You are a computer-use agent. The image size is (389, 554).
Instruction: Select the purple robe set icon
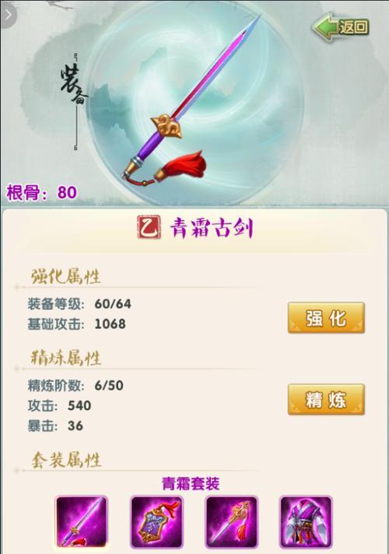point(306,522)
